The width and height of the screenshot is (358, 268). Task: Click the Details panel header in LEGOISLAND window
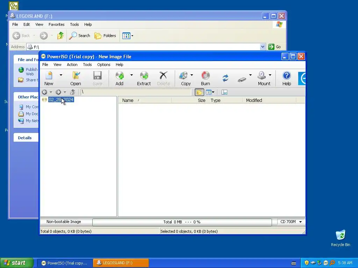click(x=26, y=137)
